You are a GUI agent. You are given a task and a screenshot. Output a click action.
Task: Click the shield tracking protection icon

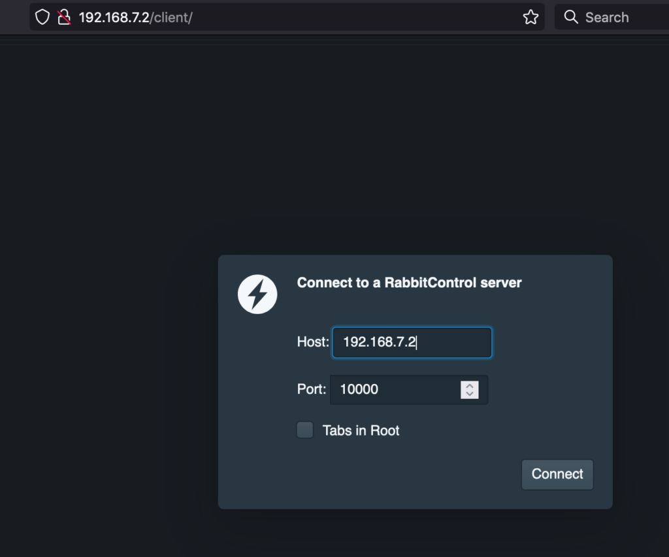click(x=42, y=17)
